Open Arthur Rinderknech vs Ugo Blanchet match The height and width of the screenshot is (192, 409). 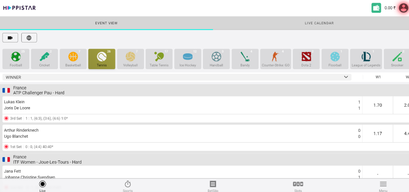pyautogui.click(x=183, y=133)
